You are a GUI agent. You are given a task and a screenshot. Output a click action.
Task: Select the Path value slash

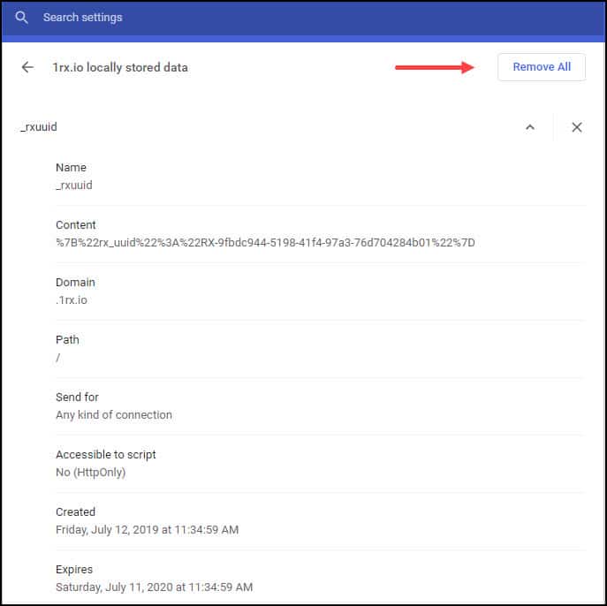[58, 358]
